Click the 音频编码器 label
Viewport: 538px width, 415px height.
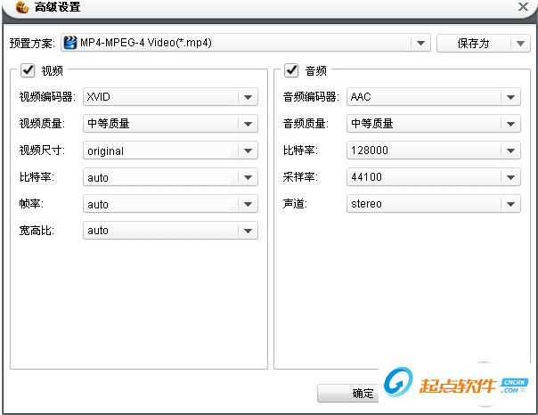point(311,97)
